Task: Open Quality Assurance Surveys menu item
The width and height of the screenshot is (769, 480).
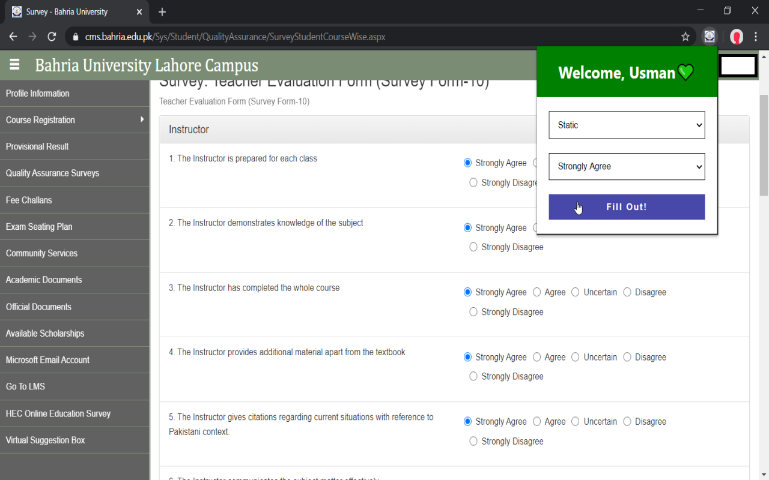Action: click(52, 173)
